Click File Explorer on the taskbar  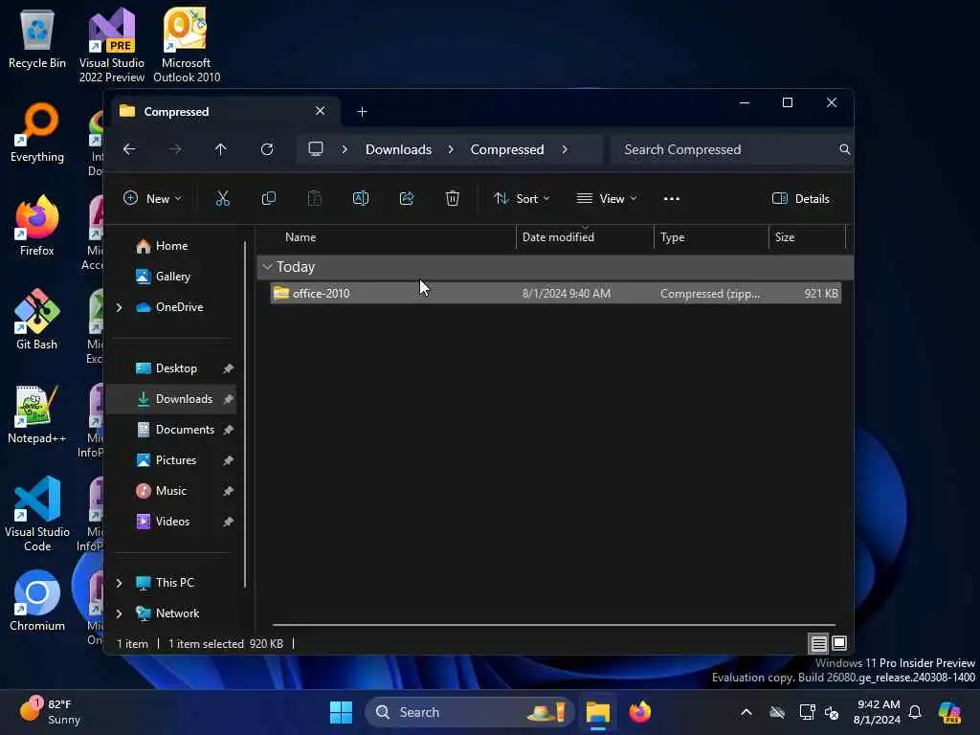[597, 712]
